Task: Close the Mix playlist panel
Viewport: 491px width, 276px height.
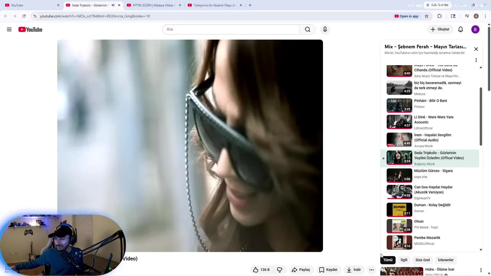Action: point(476,49)
